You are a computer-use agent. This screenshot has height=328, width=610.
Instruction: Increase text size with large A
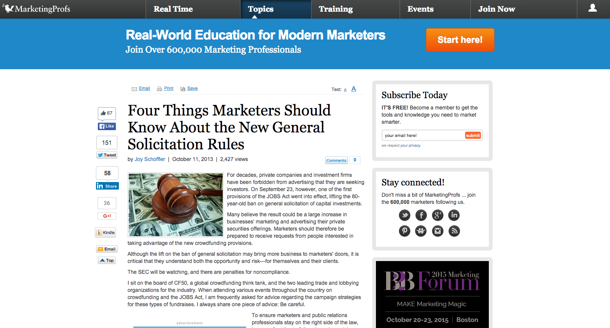(x=354, y=89)
